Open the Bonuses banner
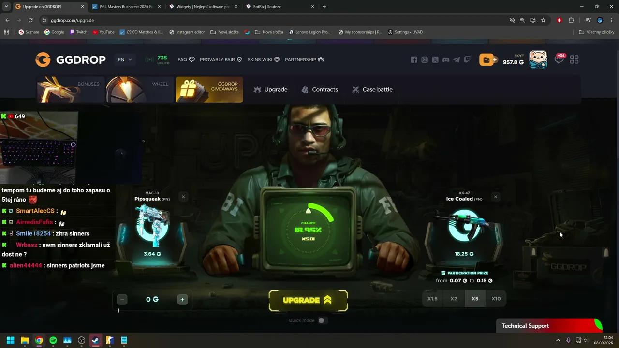Viewport: 619px width, 348px height. 71,89
